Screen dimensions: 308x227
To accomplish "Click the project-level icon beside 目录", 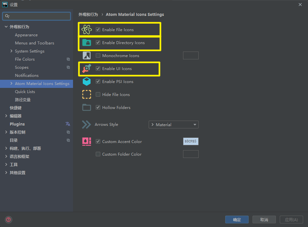I will [68, 140].
